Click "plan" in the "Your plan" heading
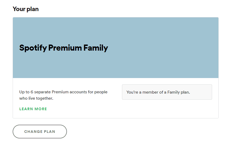 [x=32, y=9]
